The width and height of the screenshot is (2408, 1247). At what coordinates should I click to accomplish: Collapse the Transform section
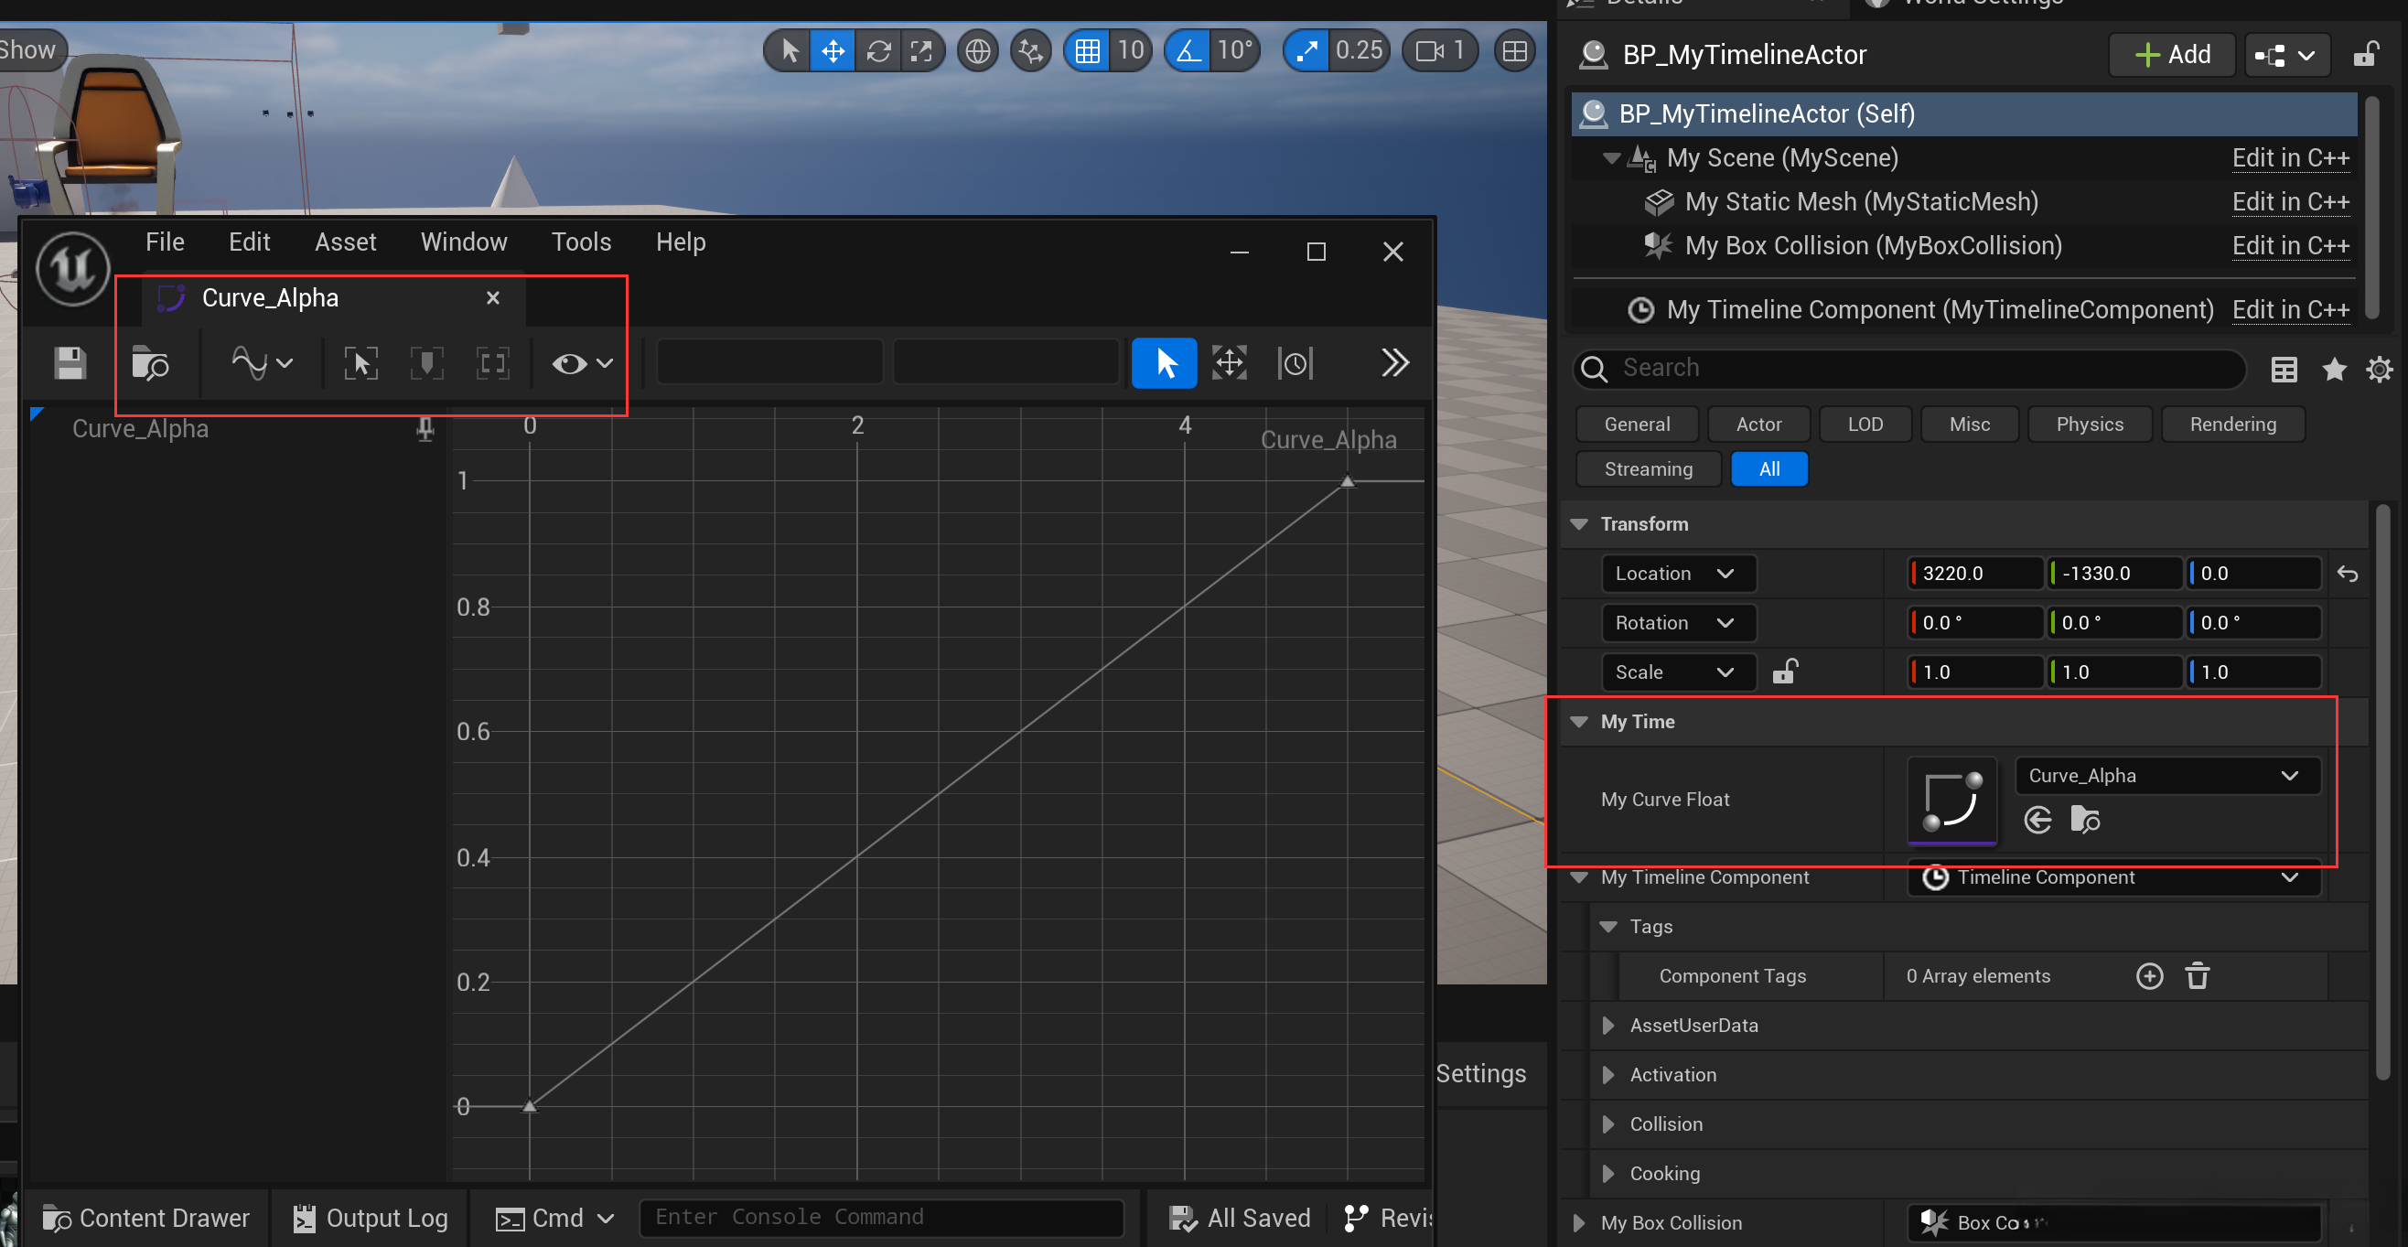click(1580, 523)
